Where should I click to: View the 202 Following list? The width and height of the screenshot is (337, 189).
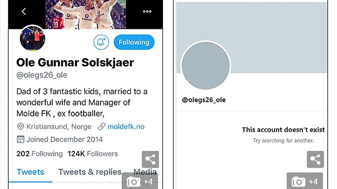(x=39, y=154)
